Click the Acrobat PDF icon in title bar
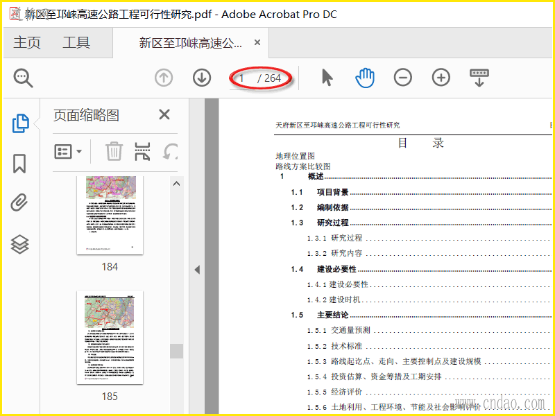Screen dimensions: 555x416 tap(15, 14)
